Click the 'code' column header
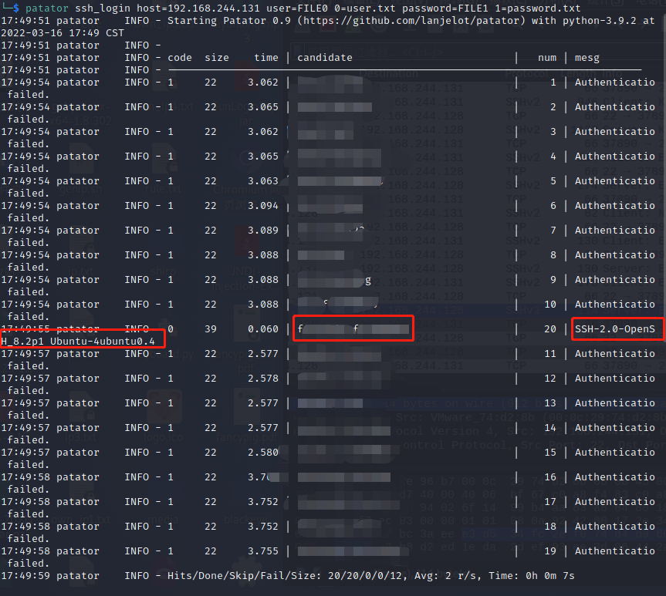666x596 pixels. (x=180, y=58)
